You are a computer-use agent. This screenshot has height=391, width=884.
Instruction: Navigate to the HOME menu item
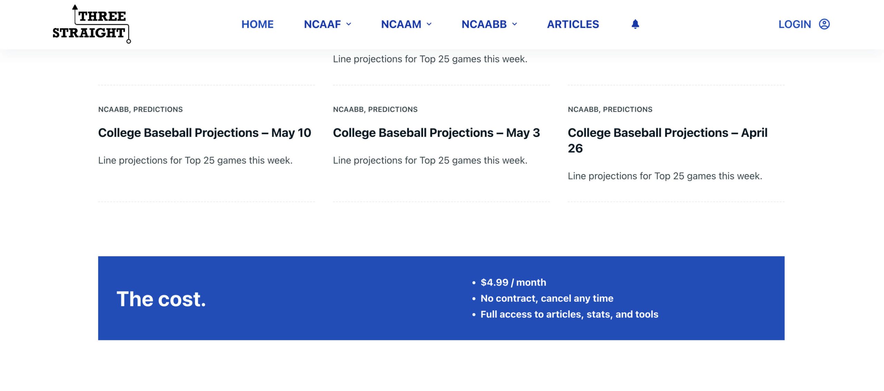[x=257, y=24]
